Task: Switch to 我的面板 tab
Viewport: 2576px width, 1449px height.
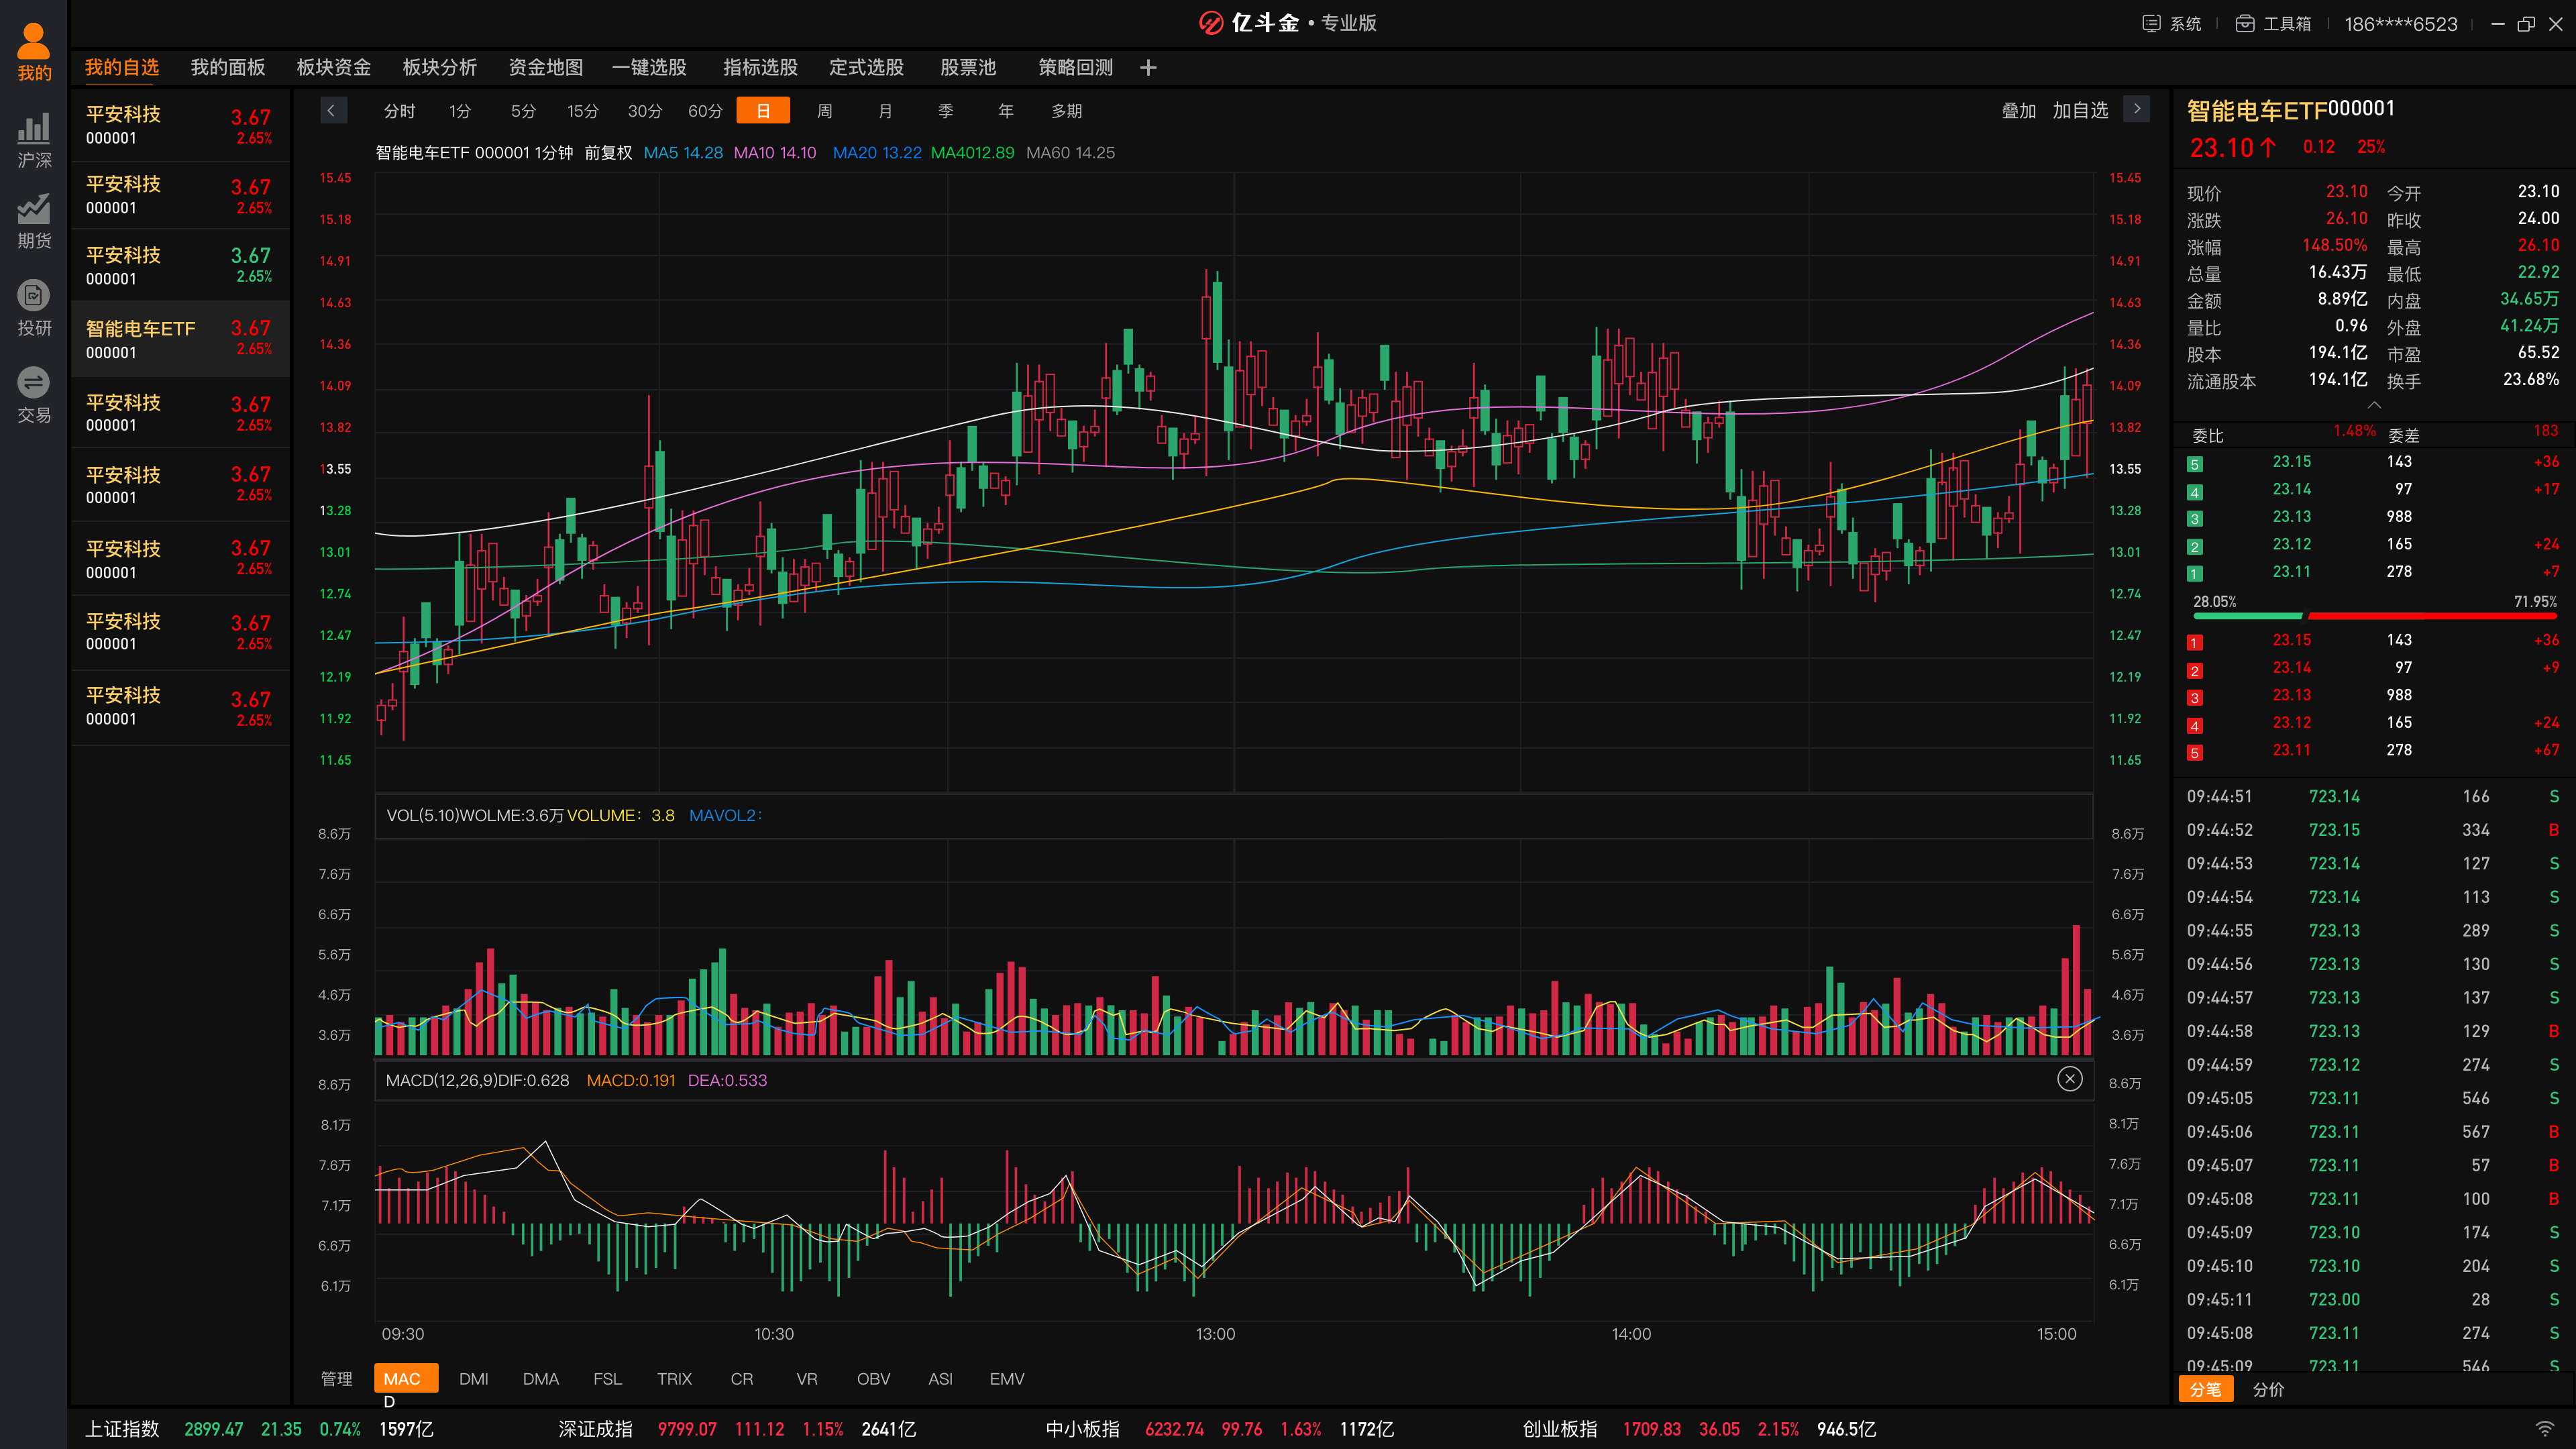Action: (228, 67)
